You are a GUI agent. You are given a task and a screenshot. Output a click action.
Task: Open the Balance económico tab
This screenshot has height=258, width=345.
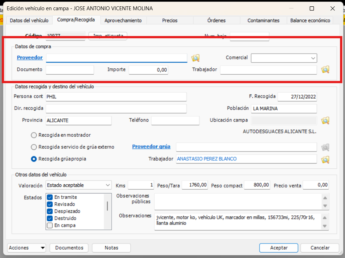[310, 20]
